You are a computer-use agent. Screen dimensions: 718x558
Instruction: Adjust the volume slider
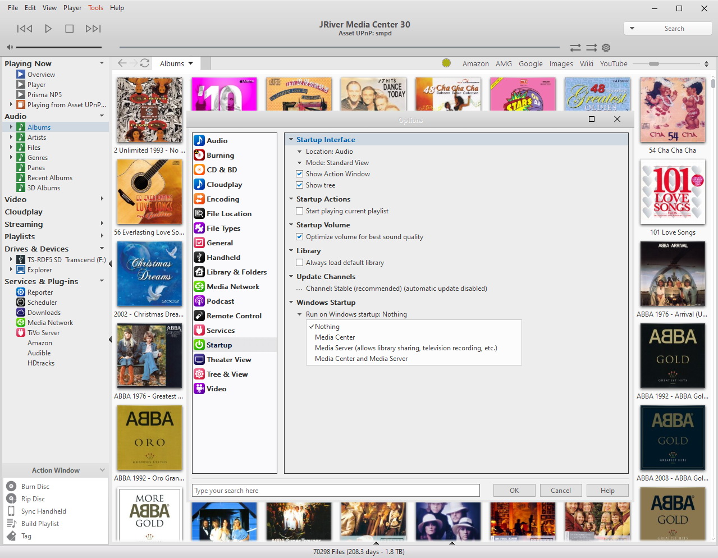click(59, 47)
